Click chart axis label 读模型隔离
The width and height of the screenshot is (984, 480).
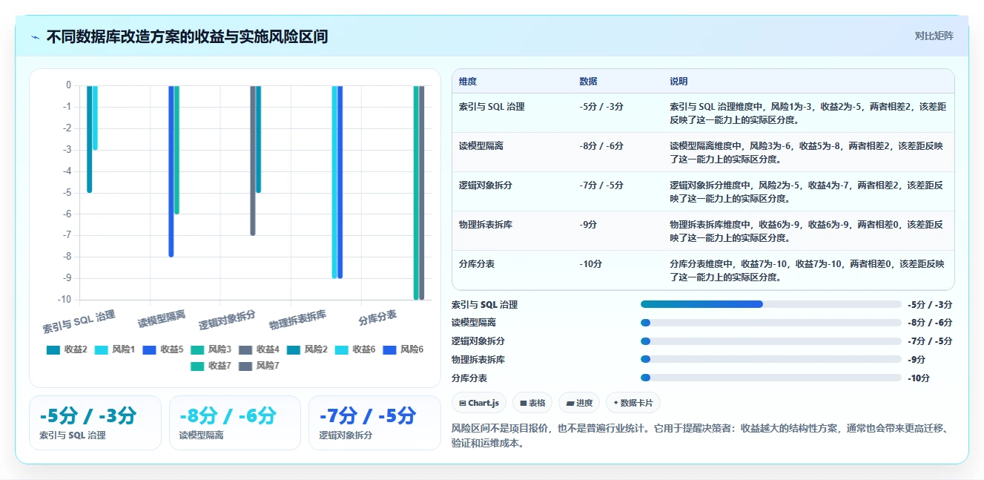click(x=162, y=320)
